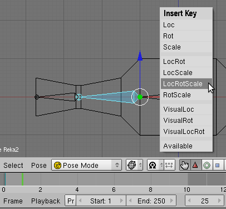This screenshot has width=226, height=209.
Task: Select the highlighted LocRotScale entry
Action: pos(186,84)
